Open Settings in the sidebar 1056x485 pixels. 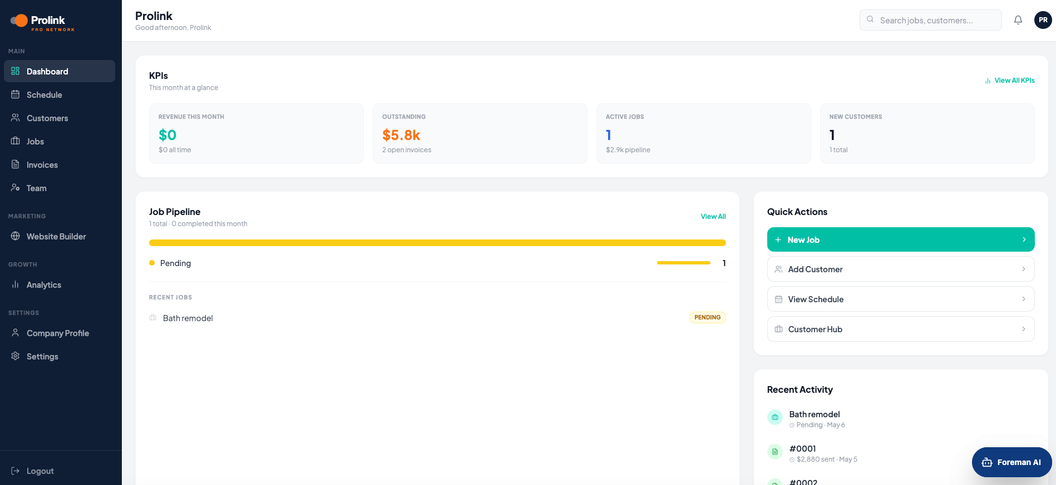pos(60,356)
